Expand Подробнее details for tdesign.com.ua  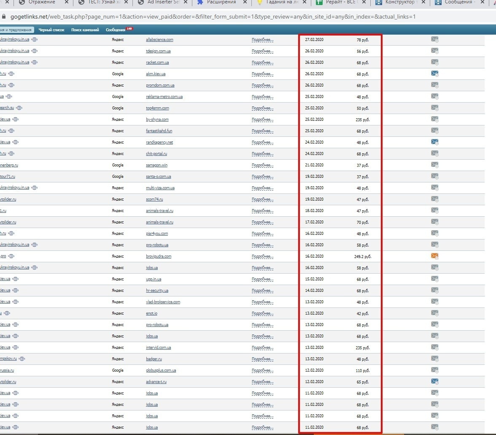262,51
